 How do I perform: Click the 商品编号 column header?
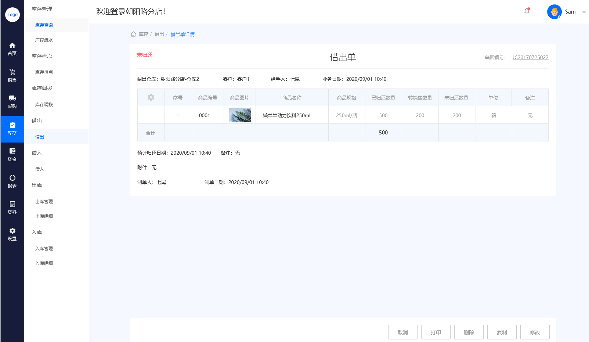pyautogui.click(x=207, y=97)
